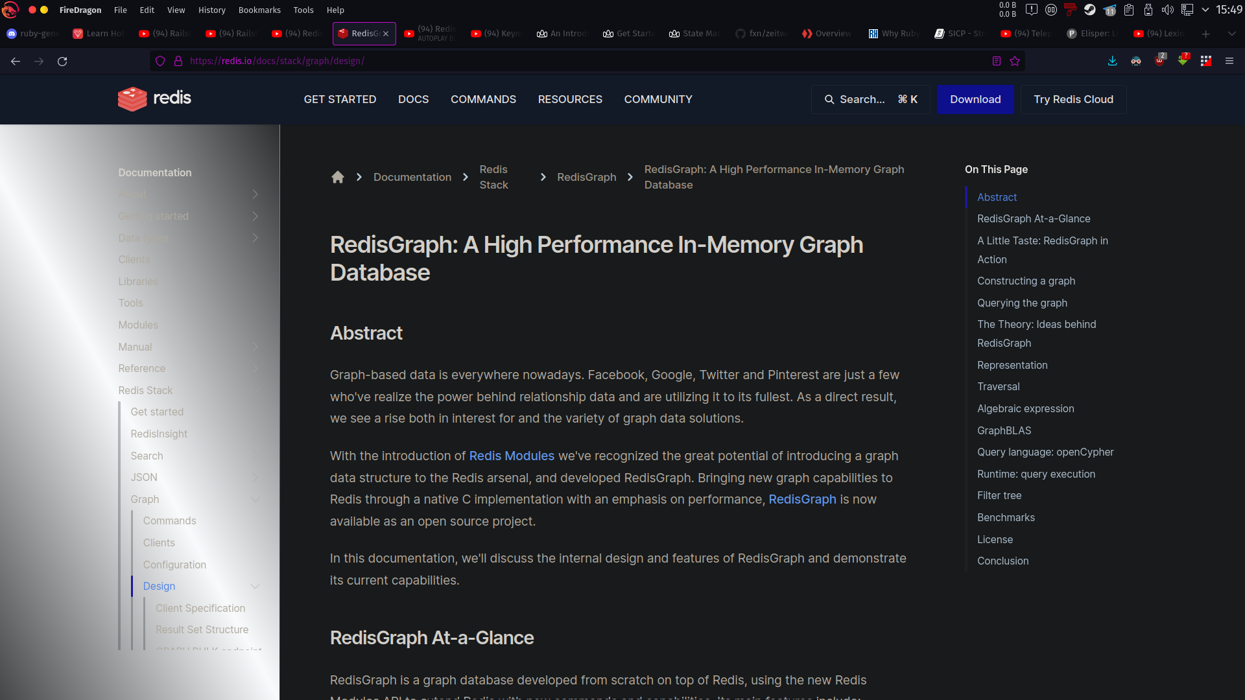Click the volume icon in system tray
This screenshot has height=700, width=1245.
(x=1167, y=10)
